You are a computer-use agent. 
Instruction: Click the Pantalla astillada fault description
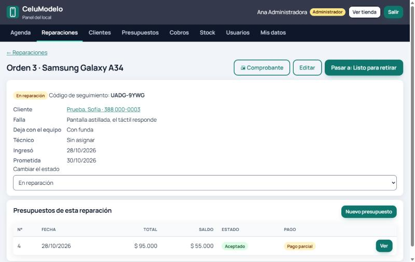[x=112, y=120]
